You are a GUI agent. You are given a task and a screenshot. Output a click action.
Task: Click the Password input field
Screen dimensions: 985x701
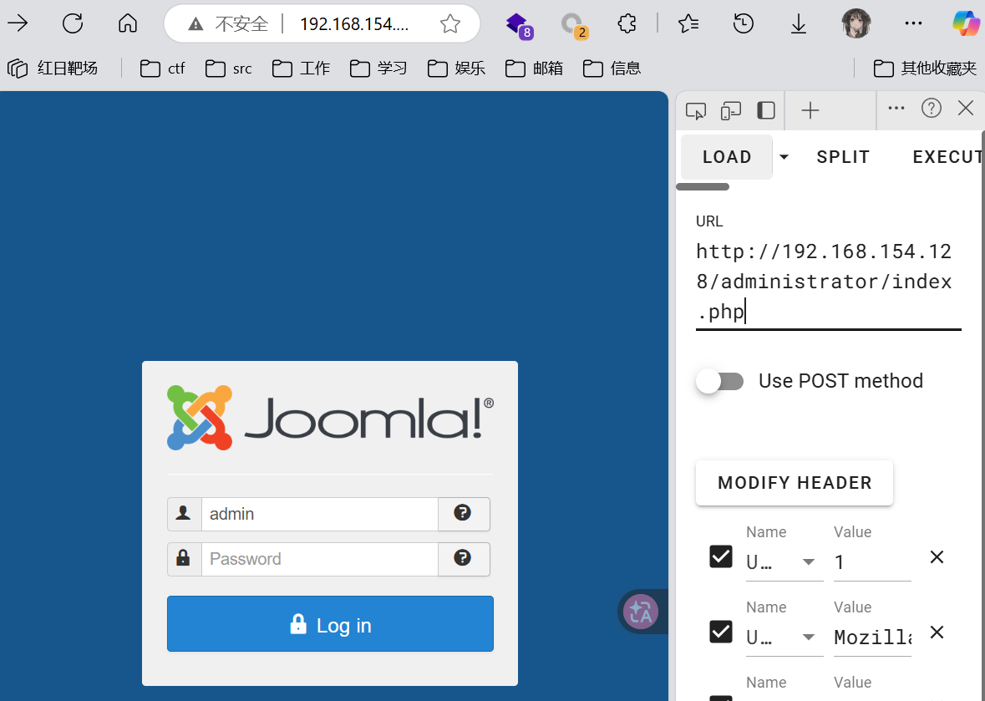pos(320,559)
